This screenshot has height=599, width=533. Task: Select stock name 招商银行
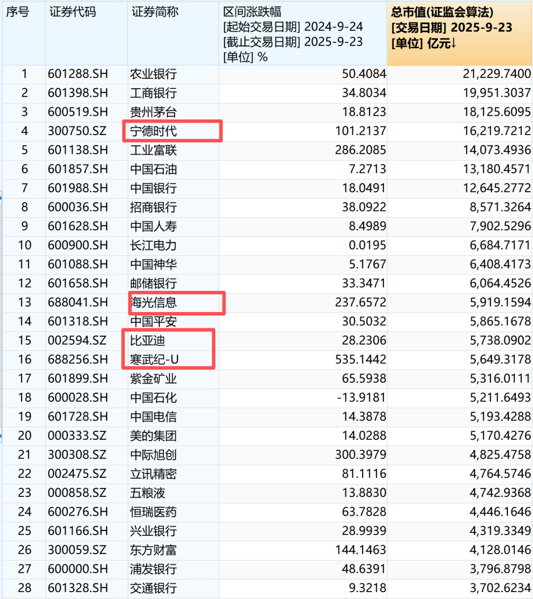[153, 208]
